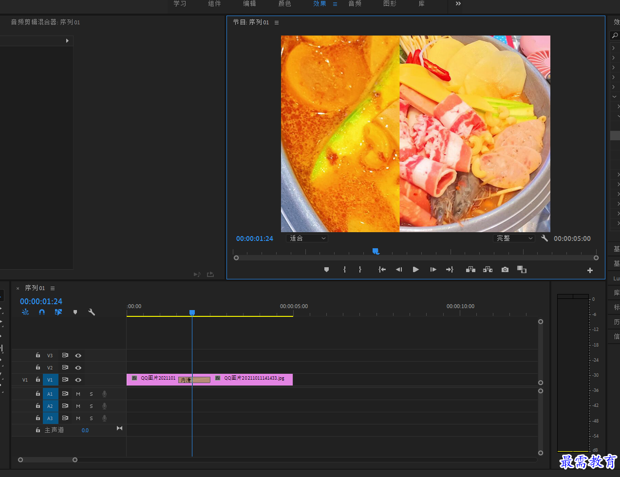
Task: Show more workspaces with double chevron
Action: (458, 3)
